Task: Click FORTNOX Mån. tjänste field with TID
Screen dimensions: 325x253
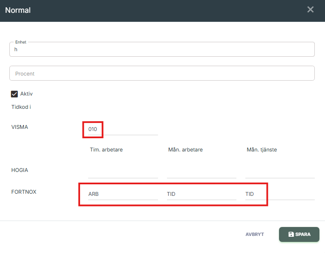Action: point(280,194)
